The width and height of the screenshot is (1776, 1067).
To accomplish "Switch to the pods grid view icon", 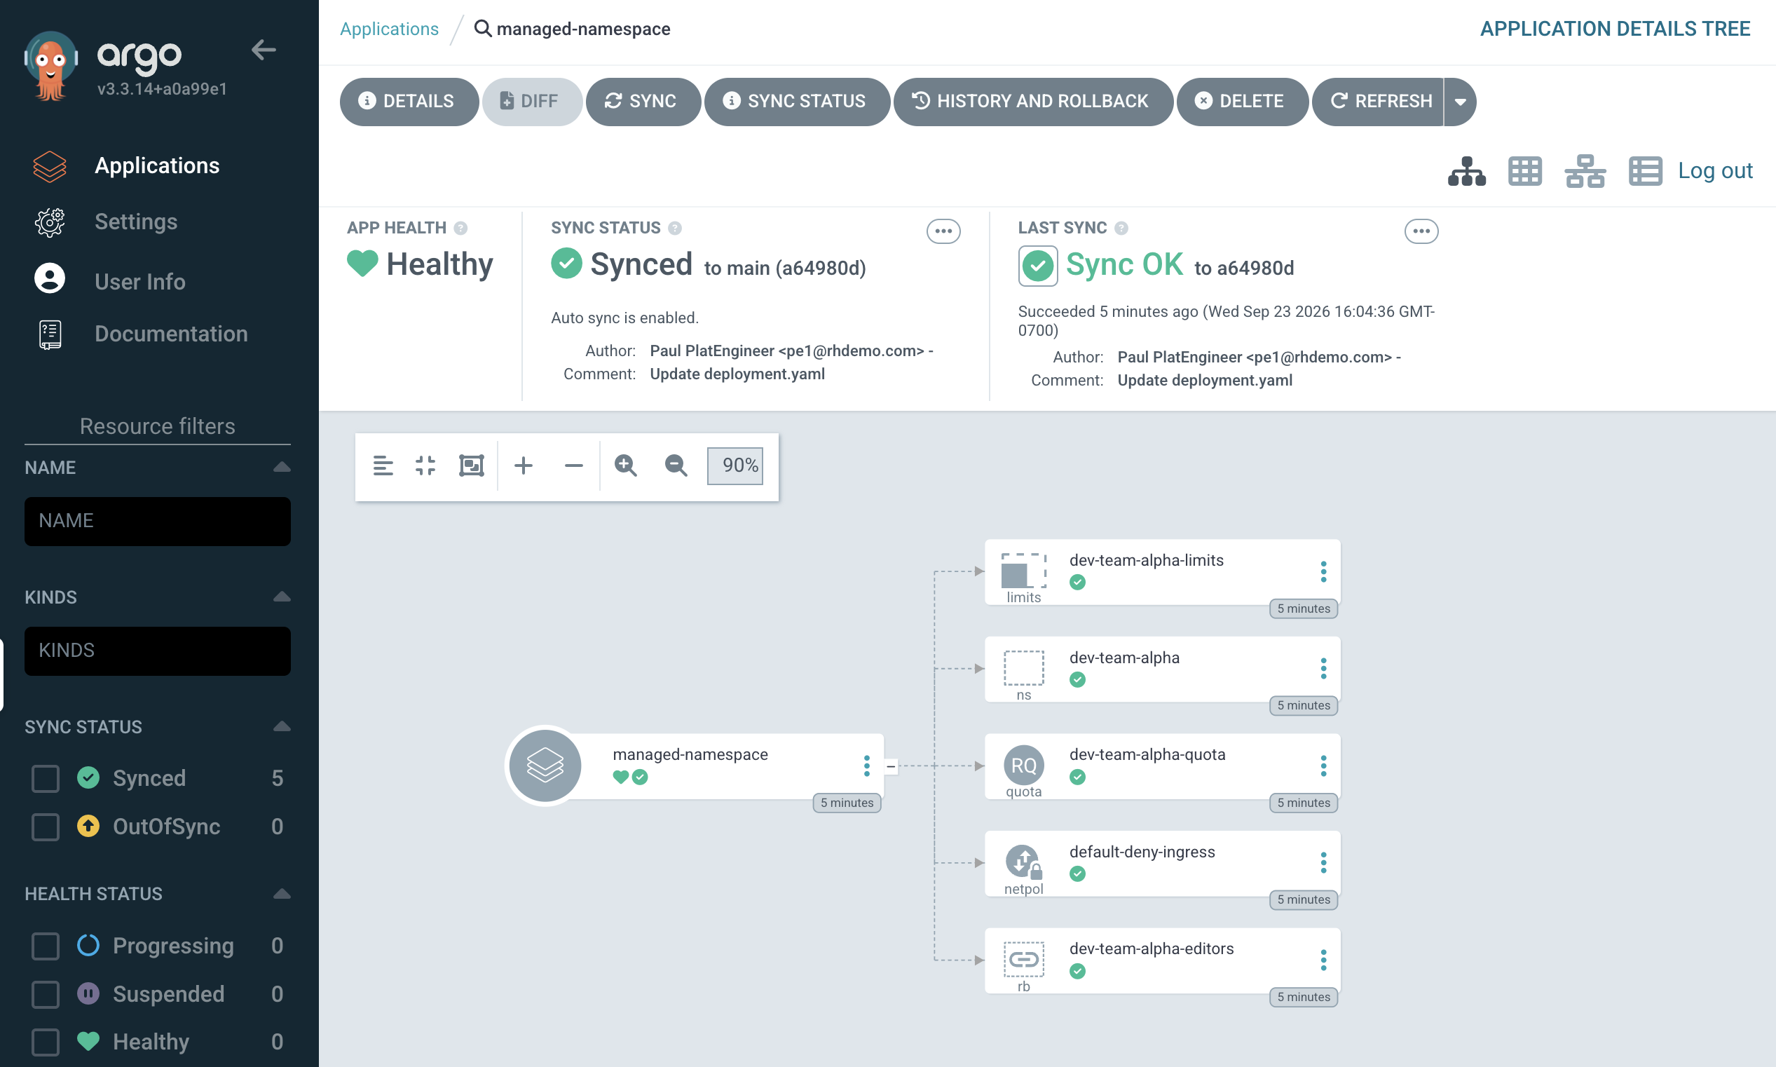I will point(1524,171).
